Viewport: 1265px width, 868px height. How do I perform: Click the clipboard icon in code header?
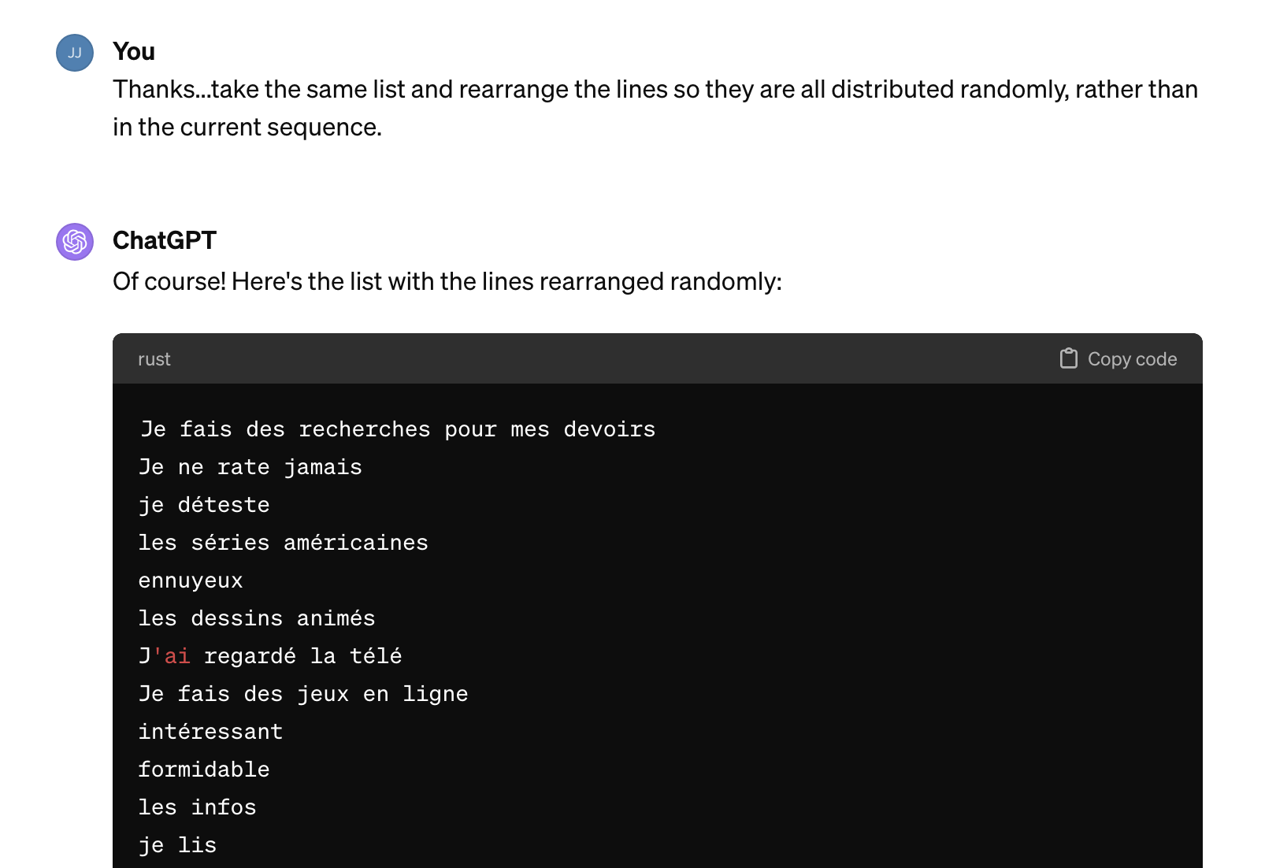(1068, 358)
